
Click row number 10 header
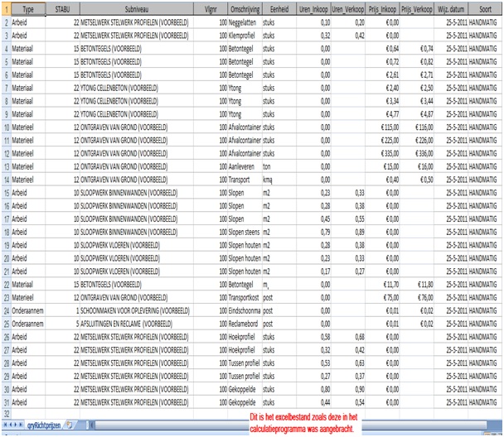point(5,128)
